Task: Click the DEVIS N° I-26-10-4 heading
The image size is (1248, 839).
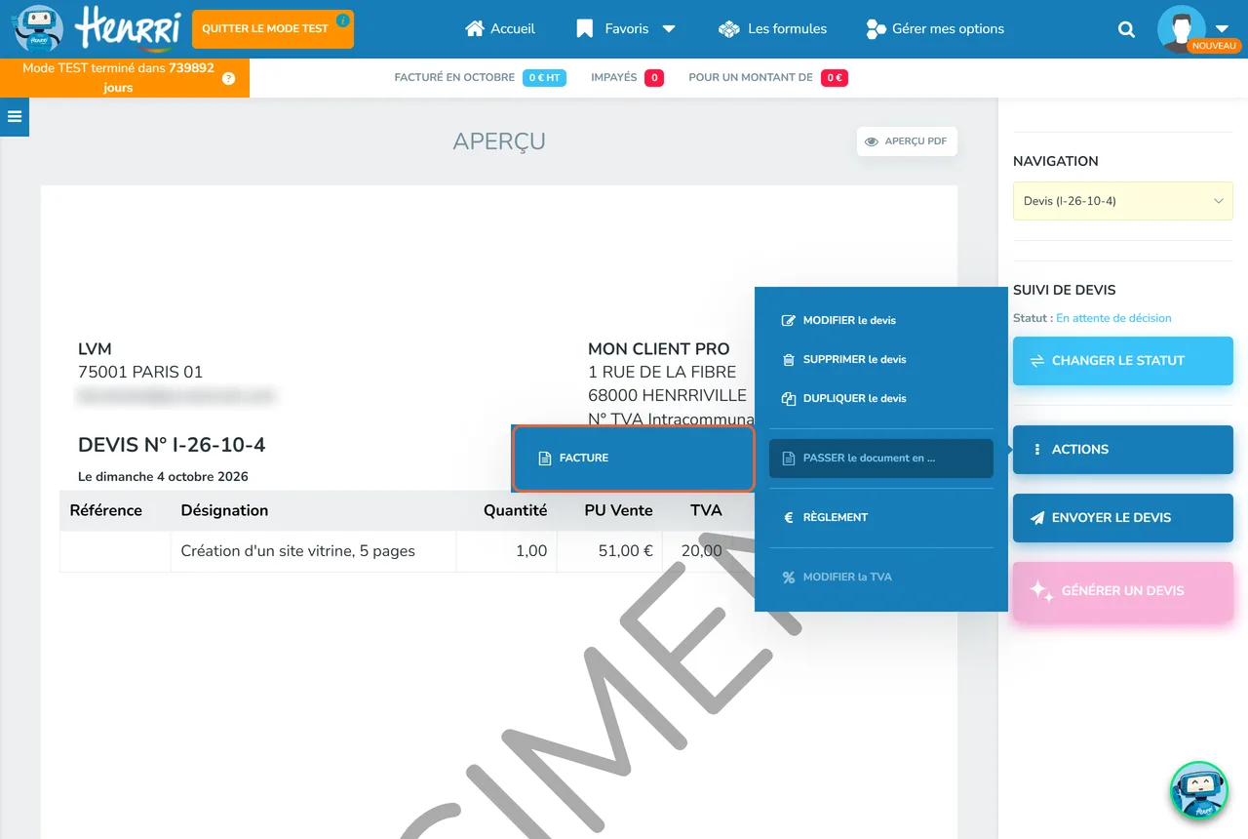Action: click(172, 446)
